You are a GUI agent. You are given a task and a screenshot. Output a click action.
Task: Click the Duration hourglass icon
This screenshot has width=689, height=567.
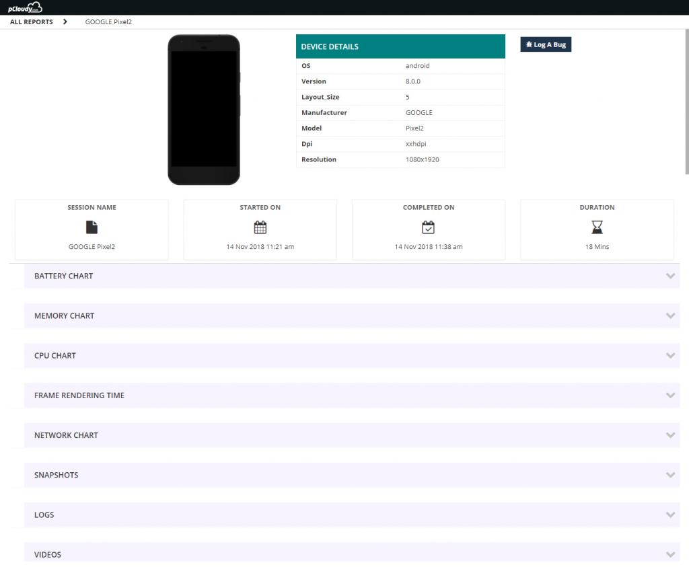point(597,227)
